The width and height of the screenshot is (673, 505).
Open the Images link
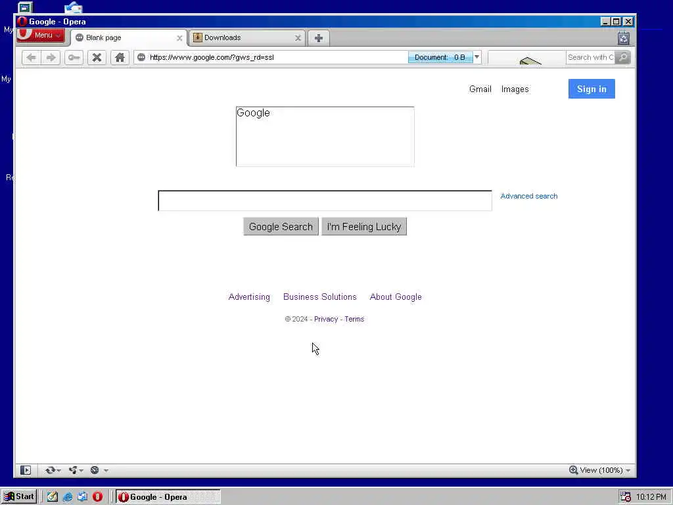[x=515, y=89]
